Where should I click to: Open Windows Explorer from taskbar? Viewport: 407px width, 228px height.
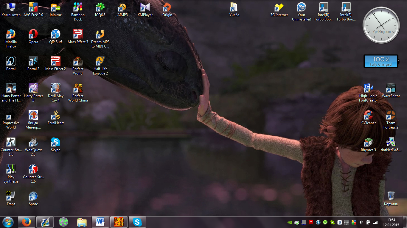click(82, 222)
